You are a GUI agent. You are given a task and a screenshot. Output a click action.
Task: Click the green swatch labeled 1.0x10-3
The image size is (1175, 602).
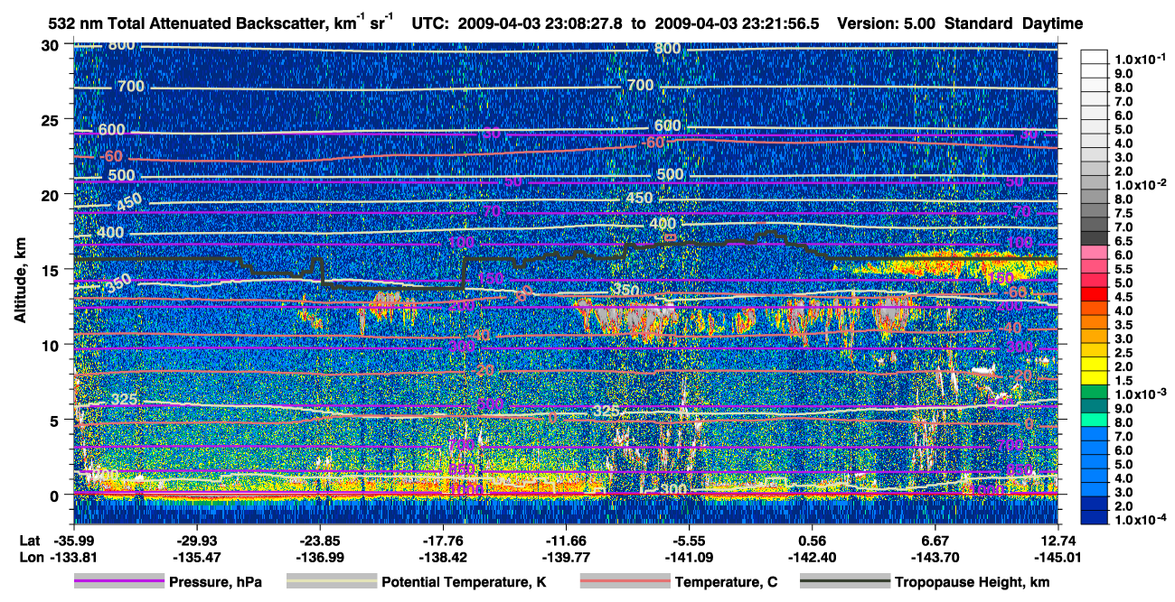(x=1095, y=394)
